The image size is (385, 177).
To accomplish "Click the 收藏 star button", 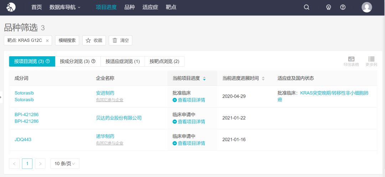I will pyautogui.click(x=94, y=41).
